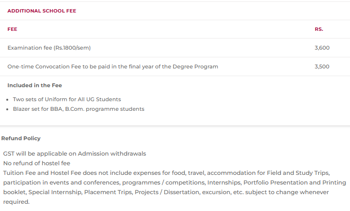Click the Refund Policy heading
Viewport: 350px width, 211px height.
(21, 139)
